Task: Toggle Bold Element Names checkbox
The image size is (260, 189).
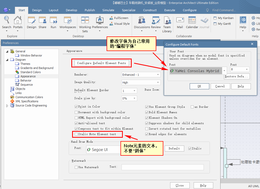Action: (x=147, y=112)
